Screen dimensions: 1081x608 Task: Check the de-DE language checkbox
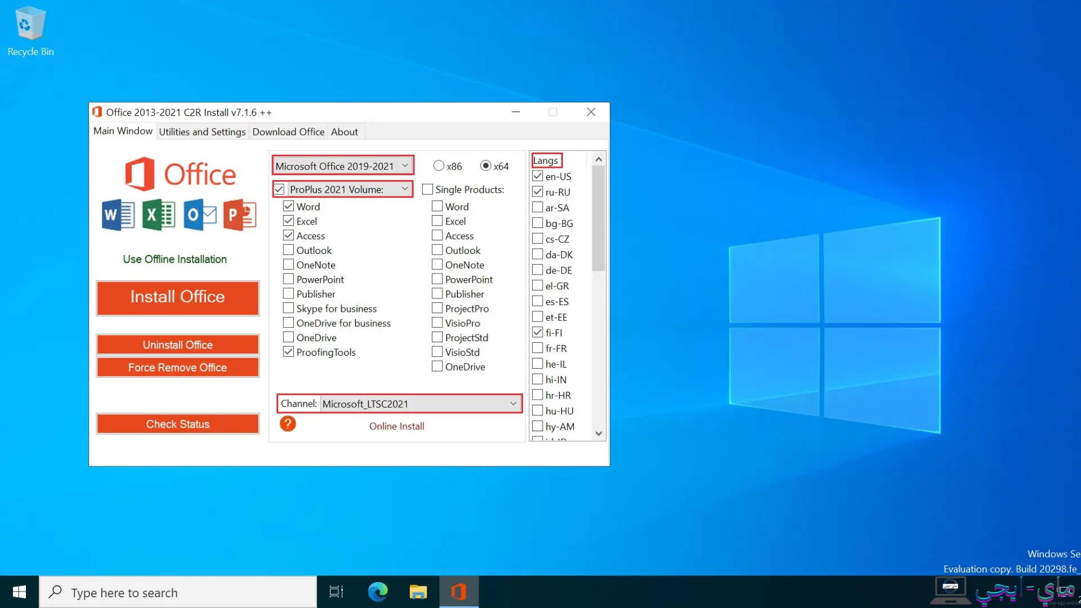538,270
